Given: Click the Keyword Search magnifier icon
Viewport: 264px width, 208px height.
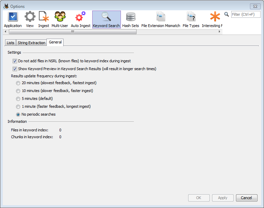Looking at the screenshot, I should click(106, 17).
